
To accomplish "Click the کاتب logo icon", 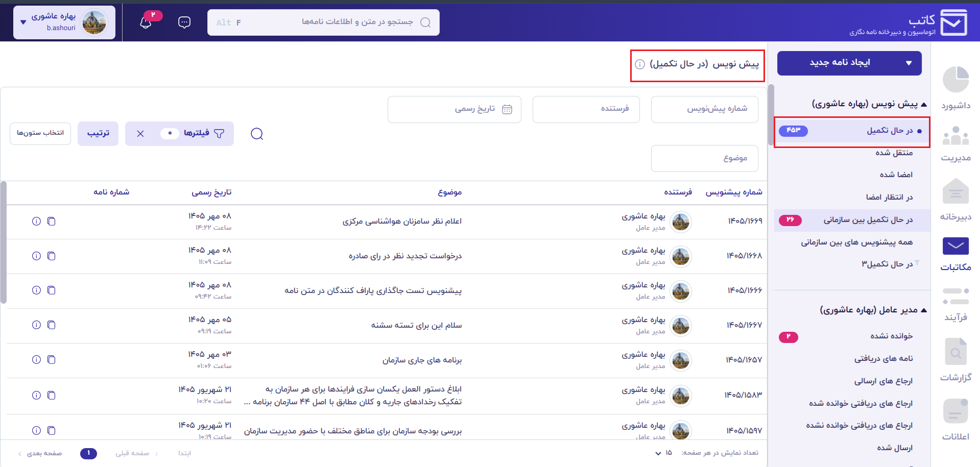I will (x=954, y=22).
